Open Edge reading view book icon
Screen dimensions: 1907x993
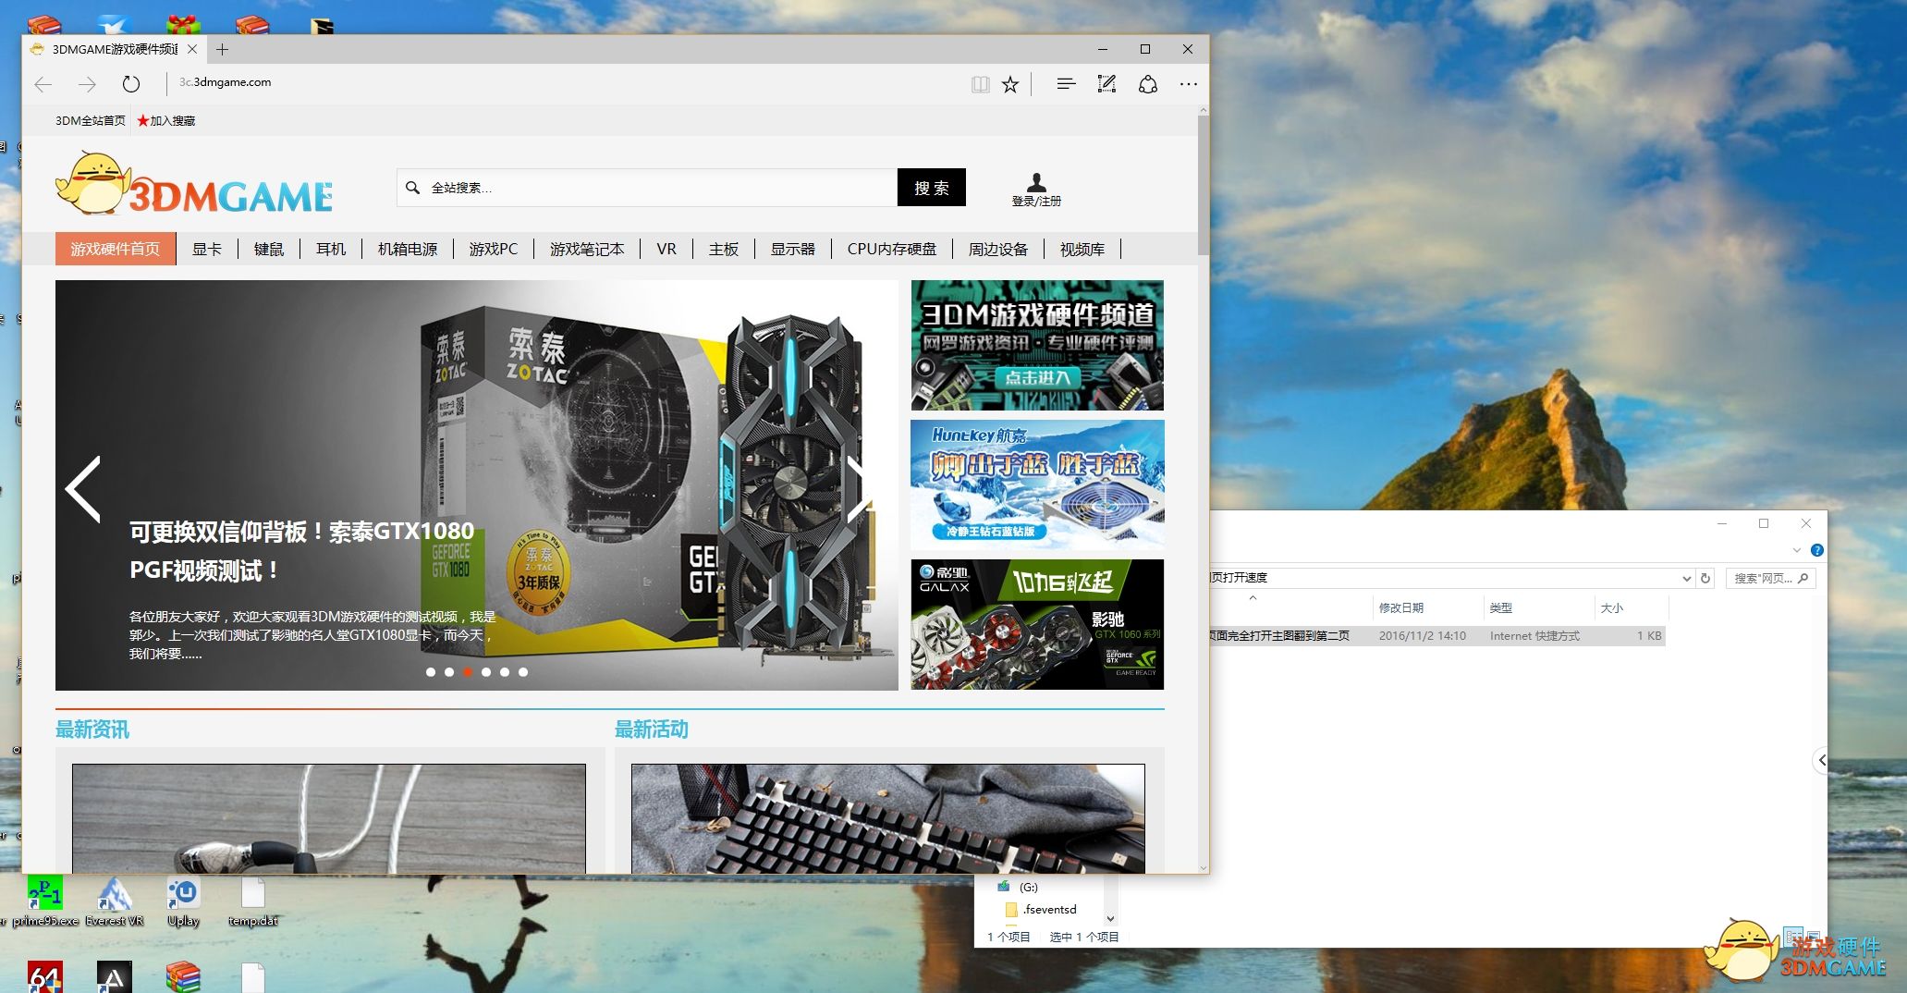[980, 85]
